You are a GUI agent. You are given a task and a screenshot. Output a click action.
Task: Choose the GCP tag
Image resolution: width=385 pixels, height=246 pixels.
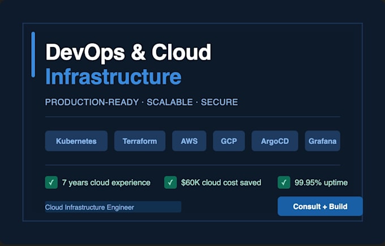(229, 141)
